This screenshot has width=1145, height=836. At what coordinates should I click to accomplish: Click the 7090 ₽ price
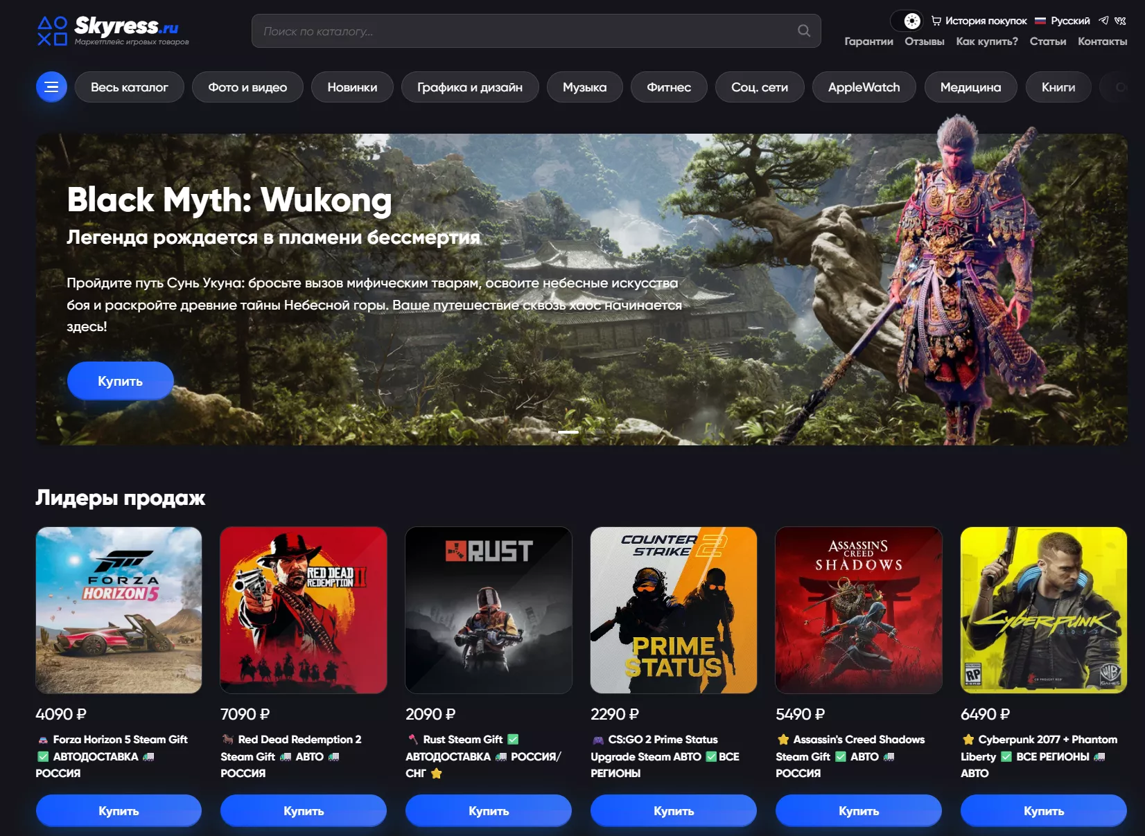pyautogui.click(x=245, y=714)
